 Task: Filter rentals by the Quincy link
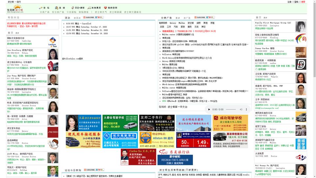[x=173, y=23]
